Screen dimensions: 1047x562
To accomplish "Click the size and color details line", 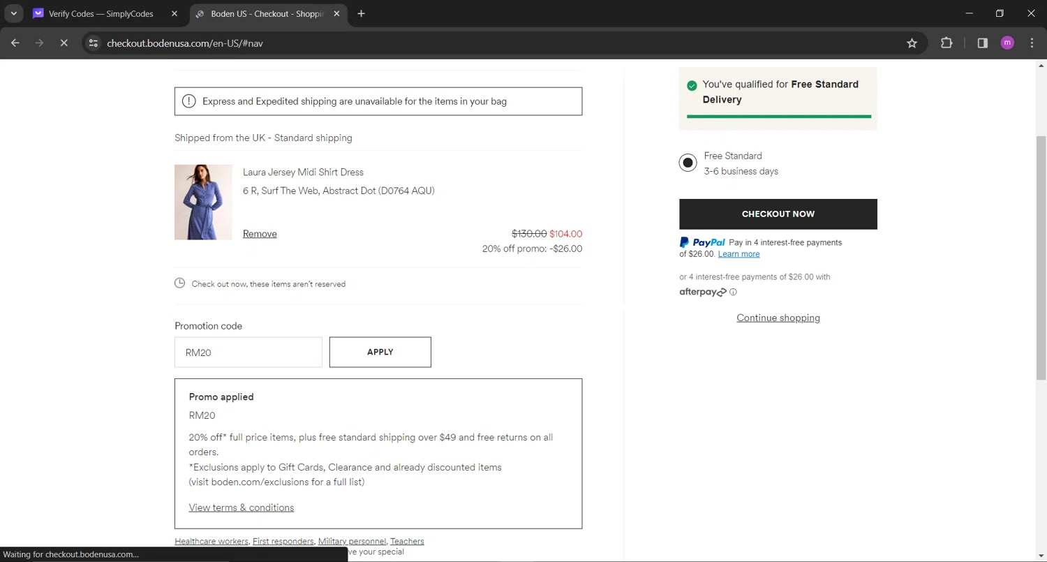I will (339, 191).
